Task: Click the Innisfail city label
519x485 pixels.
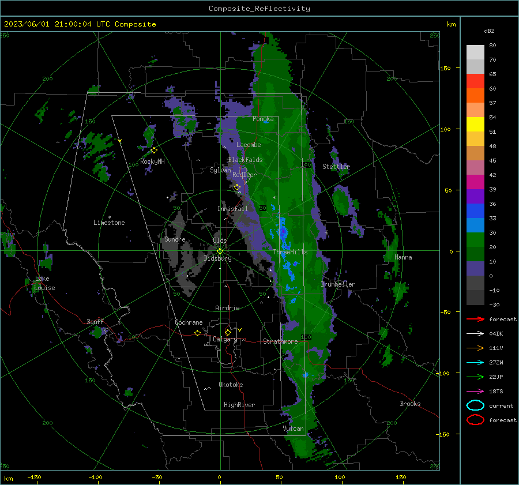Action: [232, 209]
